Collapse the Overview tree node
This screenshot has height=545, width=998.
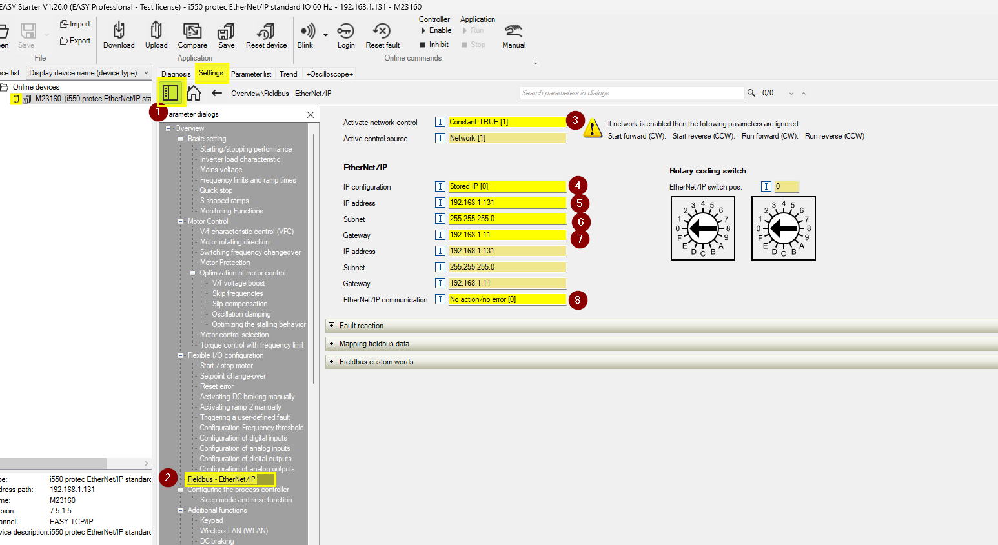tap(168, 128)
